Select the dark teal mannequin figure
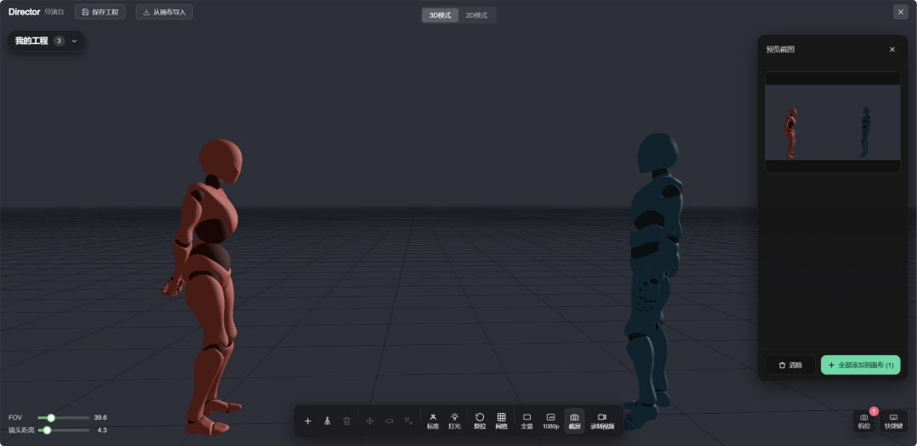The height and width of the screenshot is (446, 917). (x=654, y=280)
